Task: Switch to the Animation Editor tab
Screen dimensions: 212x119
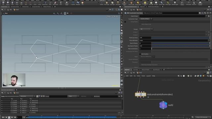Action: point(15,7)
